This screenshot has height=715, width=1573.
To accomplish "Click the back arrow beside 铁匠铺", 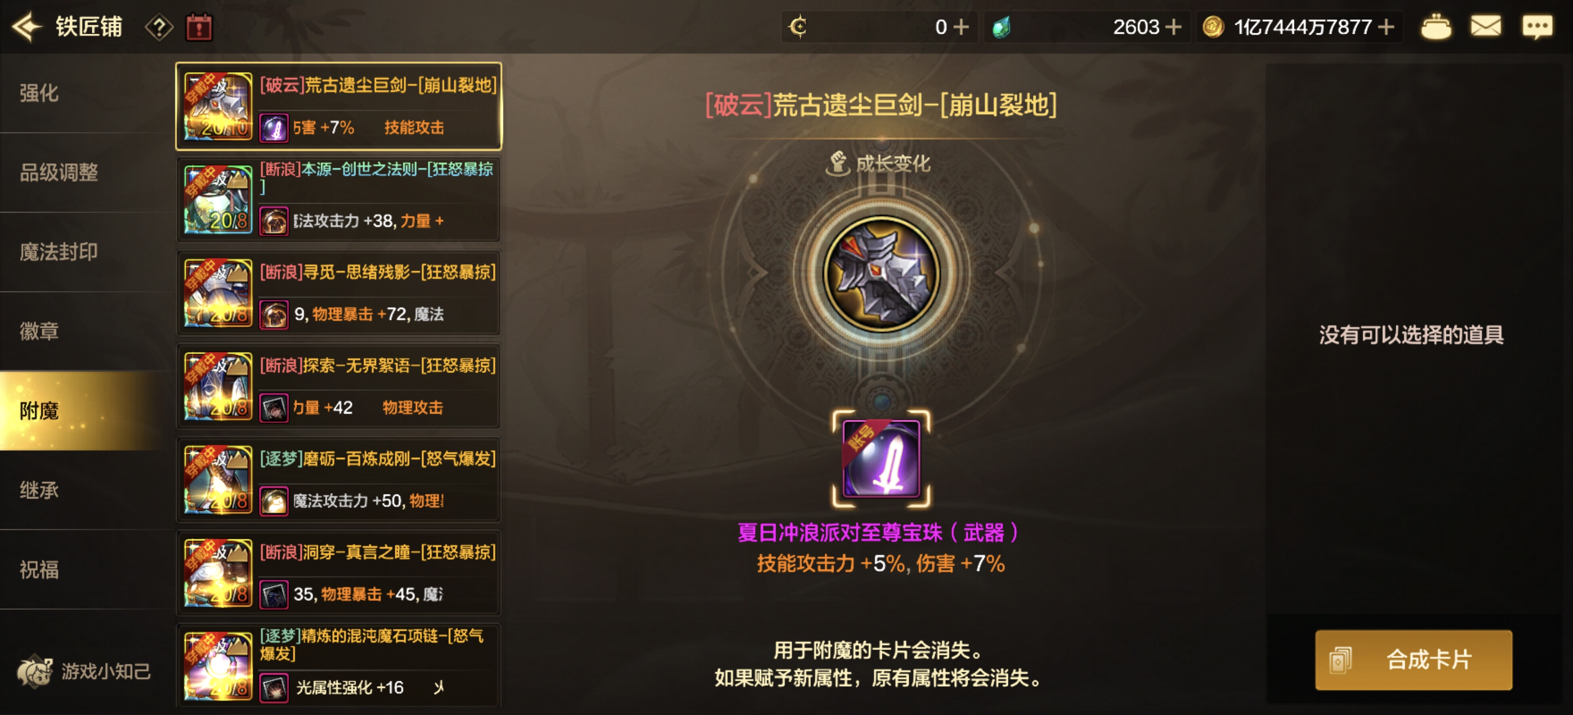I will (27, 27).
